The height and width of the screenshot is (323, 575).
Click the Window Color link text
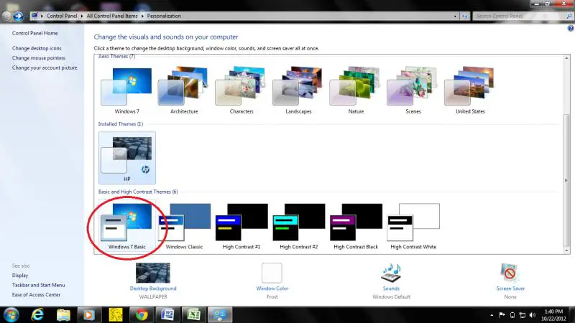pos(272,289)
